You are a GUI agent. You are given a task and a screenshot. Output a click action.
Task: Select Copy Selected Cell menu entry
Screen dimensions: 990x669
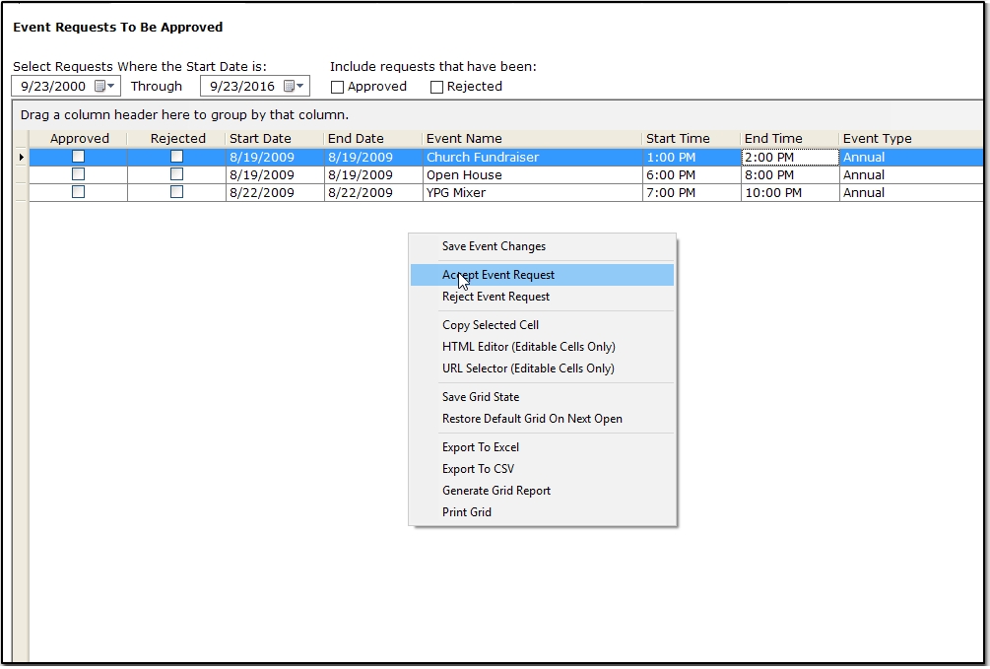click(x=543, y=325)
